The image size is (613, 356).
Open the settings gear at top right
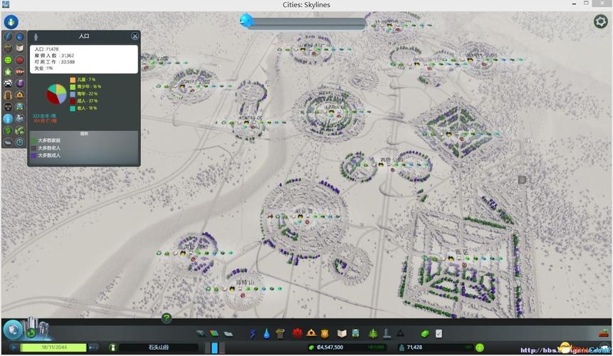pyautogui.click(x=600, y=21)
